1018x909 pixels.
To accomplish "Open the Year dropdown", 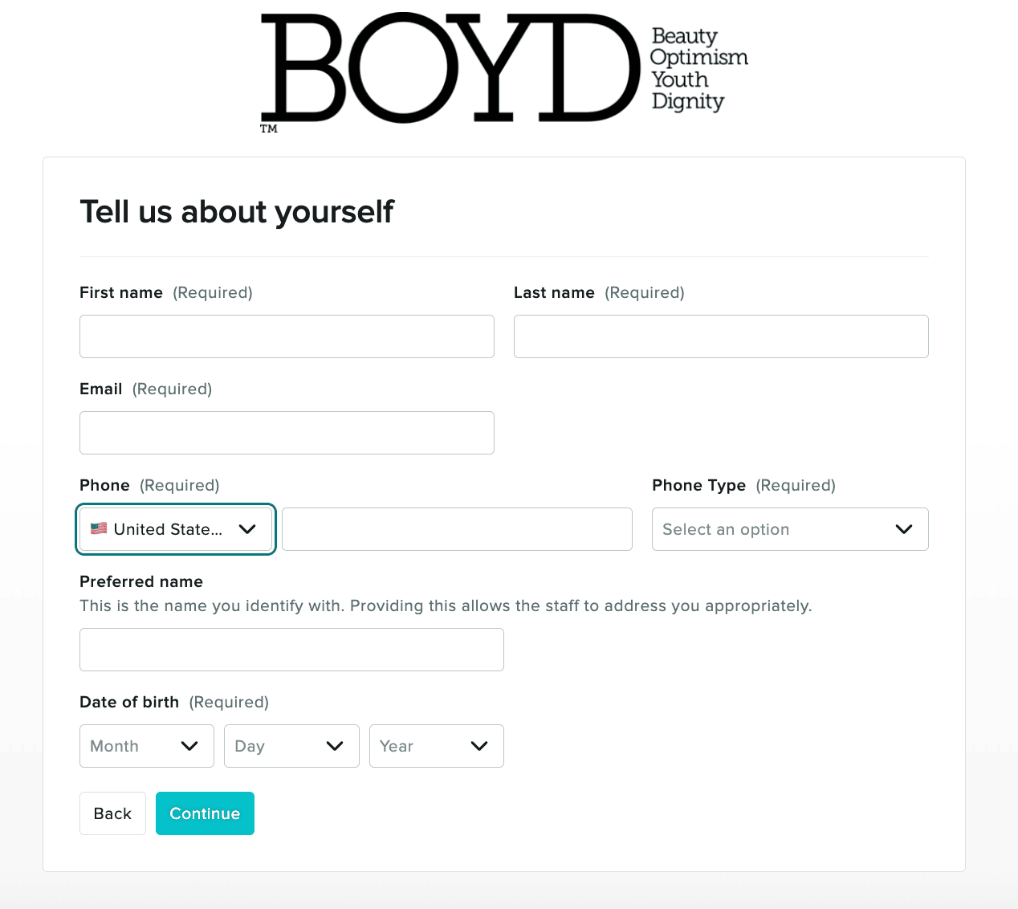I will [x=436, y=746].
